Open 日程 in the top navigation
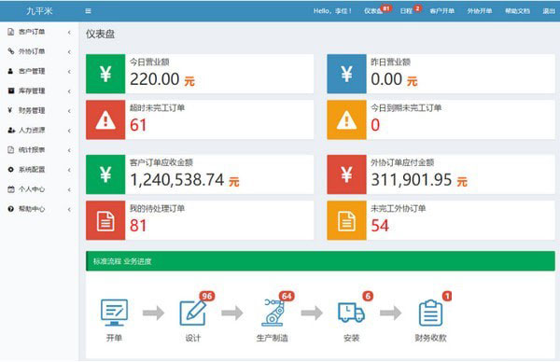The width and height of the screenshot is (560, 362). point(406,11)
